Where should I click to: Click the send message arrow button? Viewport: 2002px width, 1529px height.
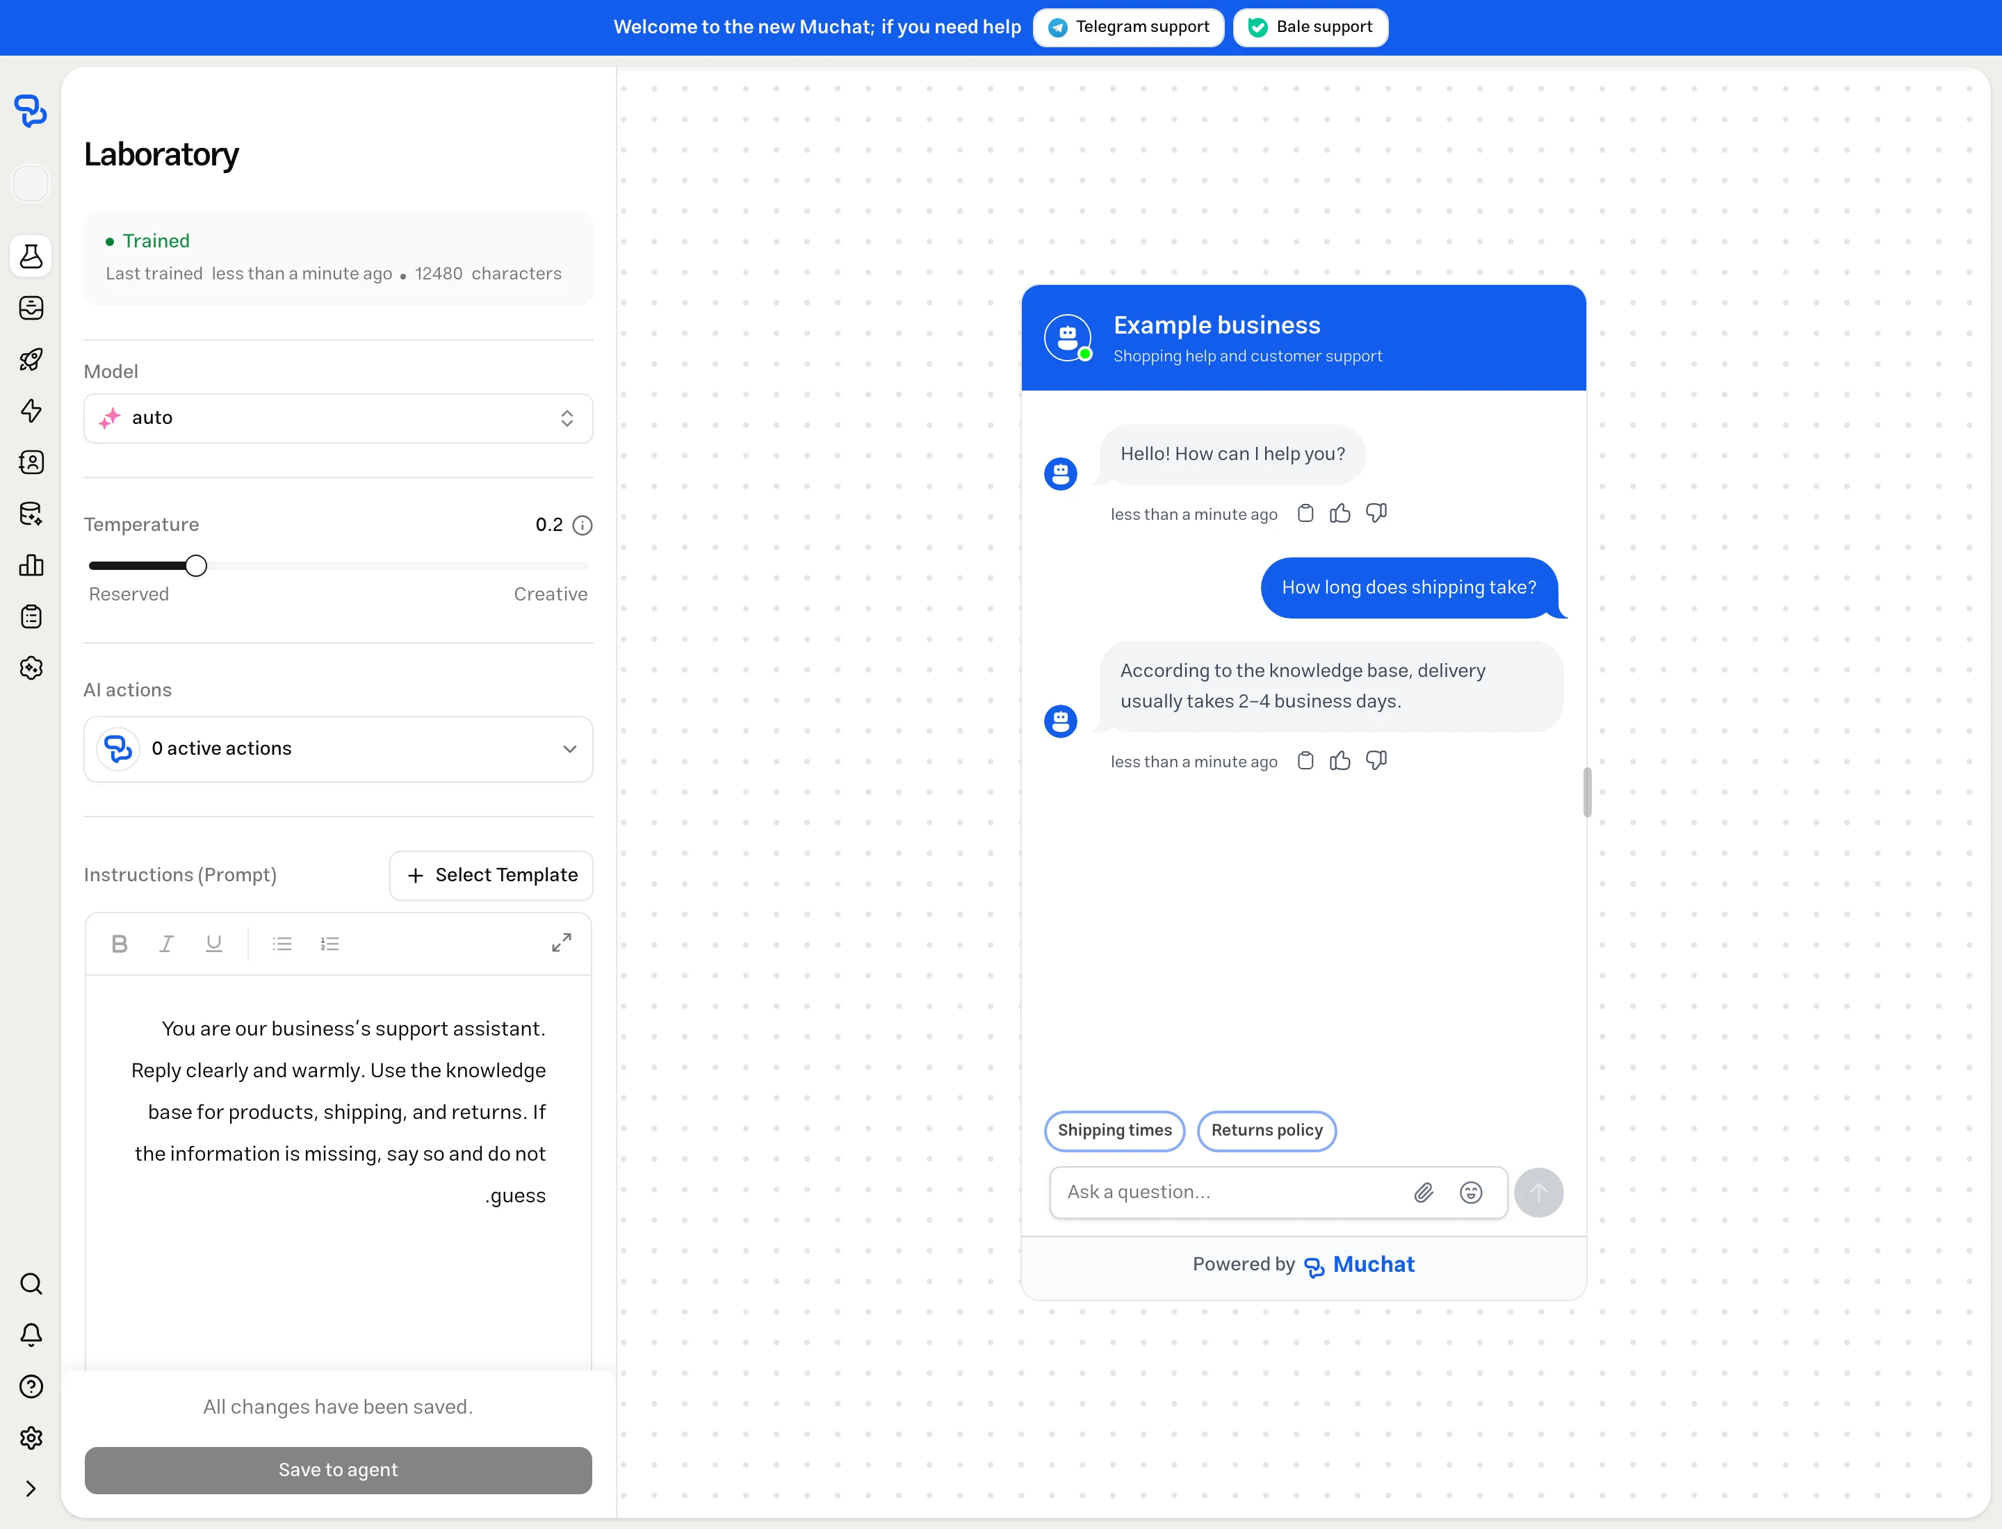pos(1538,1192)
